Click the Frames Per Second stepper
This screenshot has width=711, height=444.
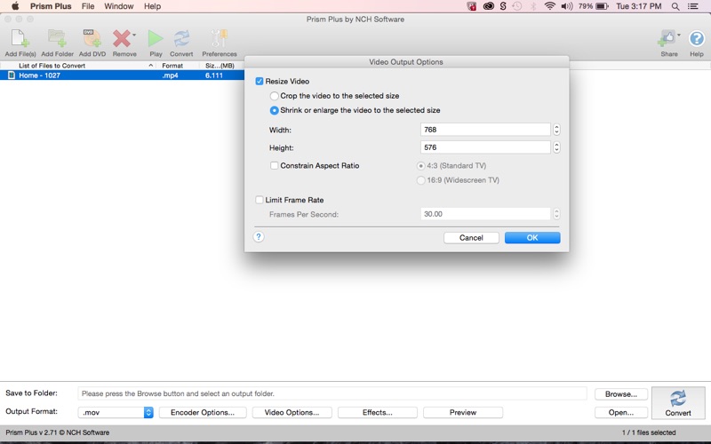[556, 214]
